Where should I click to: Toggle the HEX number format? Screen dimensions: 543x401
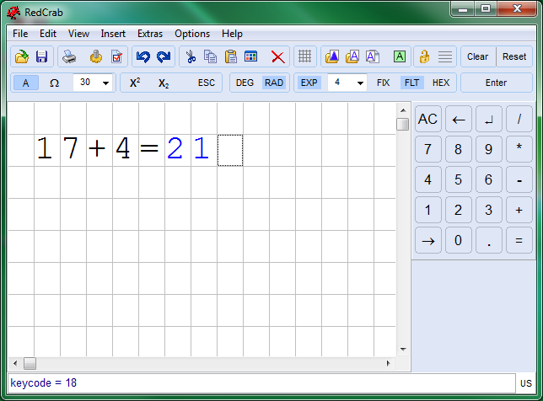441,83
